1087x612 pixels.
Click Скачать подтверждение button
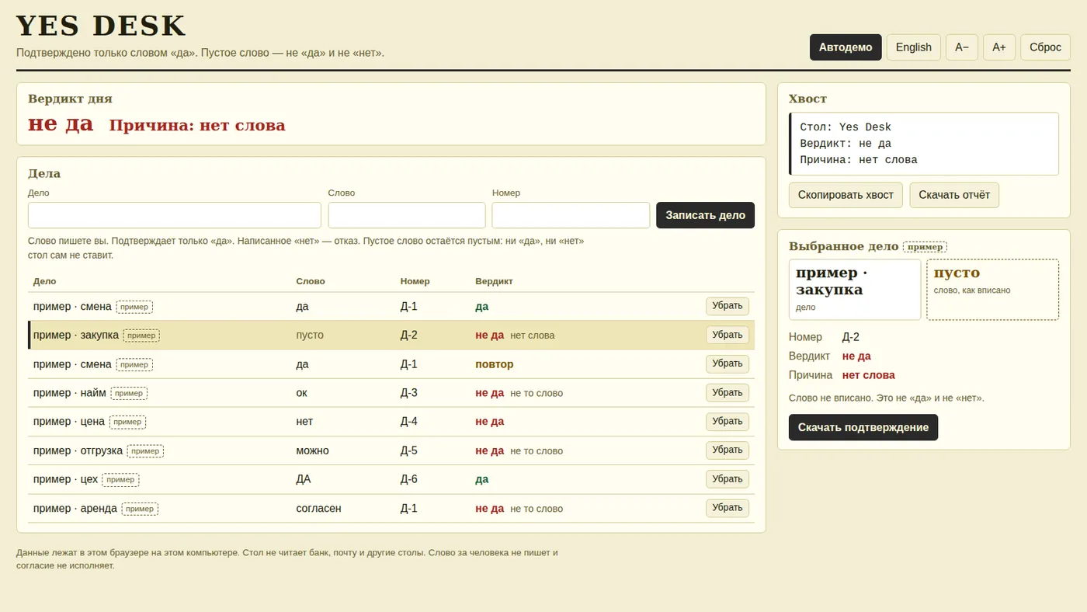click(x=863, y=427)
